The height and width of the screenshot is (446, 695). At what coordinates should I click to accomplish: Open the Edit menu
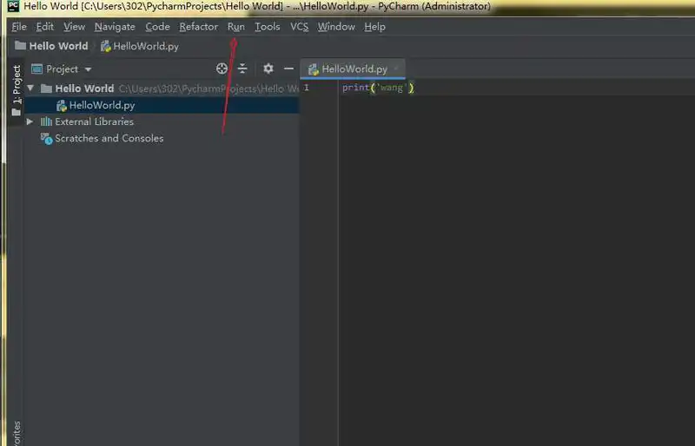tap(45, 27)
